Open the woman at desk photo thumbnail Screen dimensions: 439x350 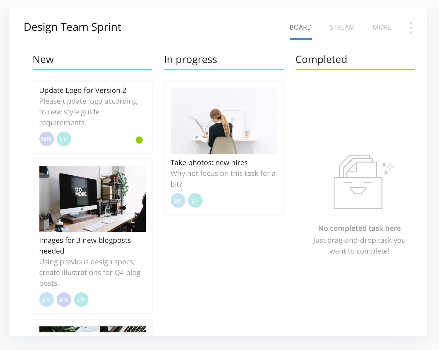coord(224,121)
